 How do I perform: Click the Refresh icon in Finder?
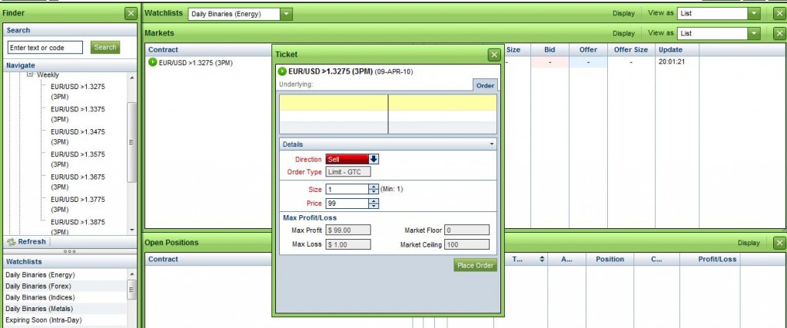click(x=11, y=241)
